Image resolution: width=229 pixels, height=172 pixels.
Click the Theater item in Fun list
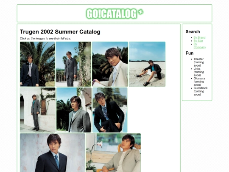point(198,59)
